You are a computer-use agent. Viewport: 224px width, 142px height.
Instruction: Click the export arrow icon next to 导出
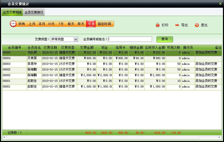177,25
